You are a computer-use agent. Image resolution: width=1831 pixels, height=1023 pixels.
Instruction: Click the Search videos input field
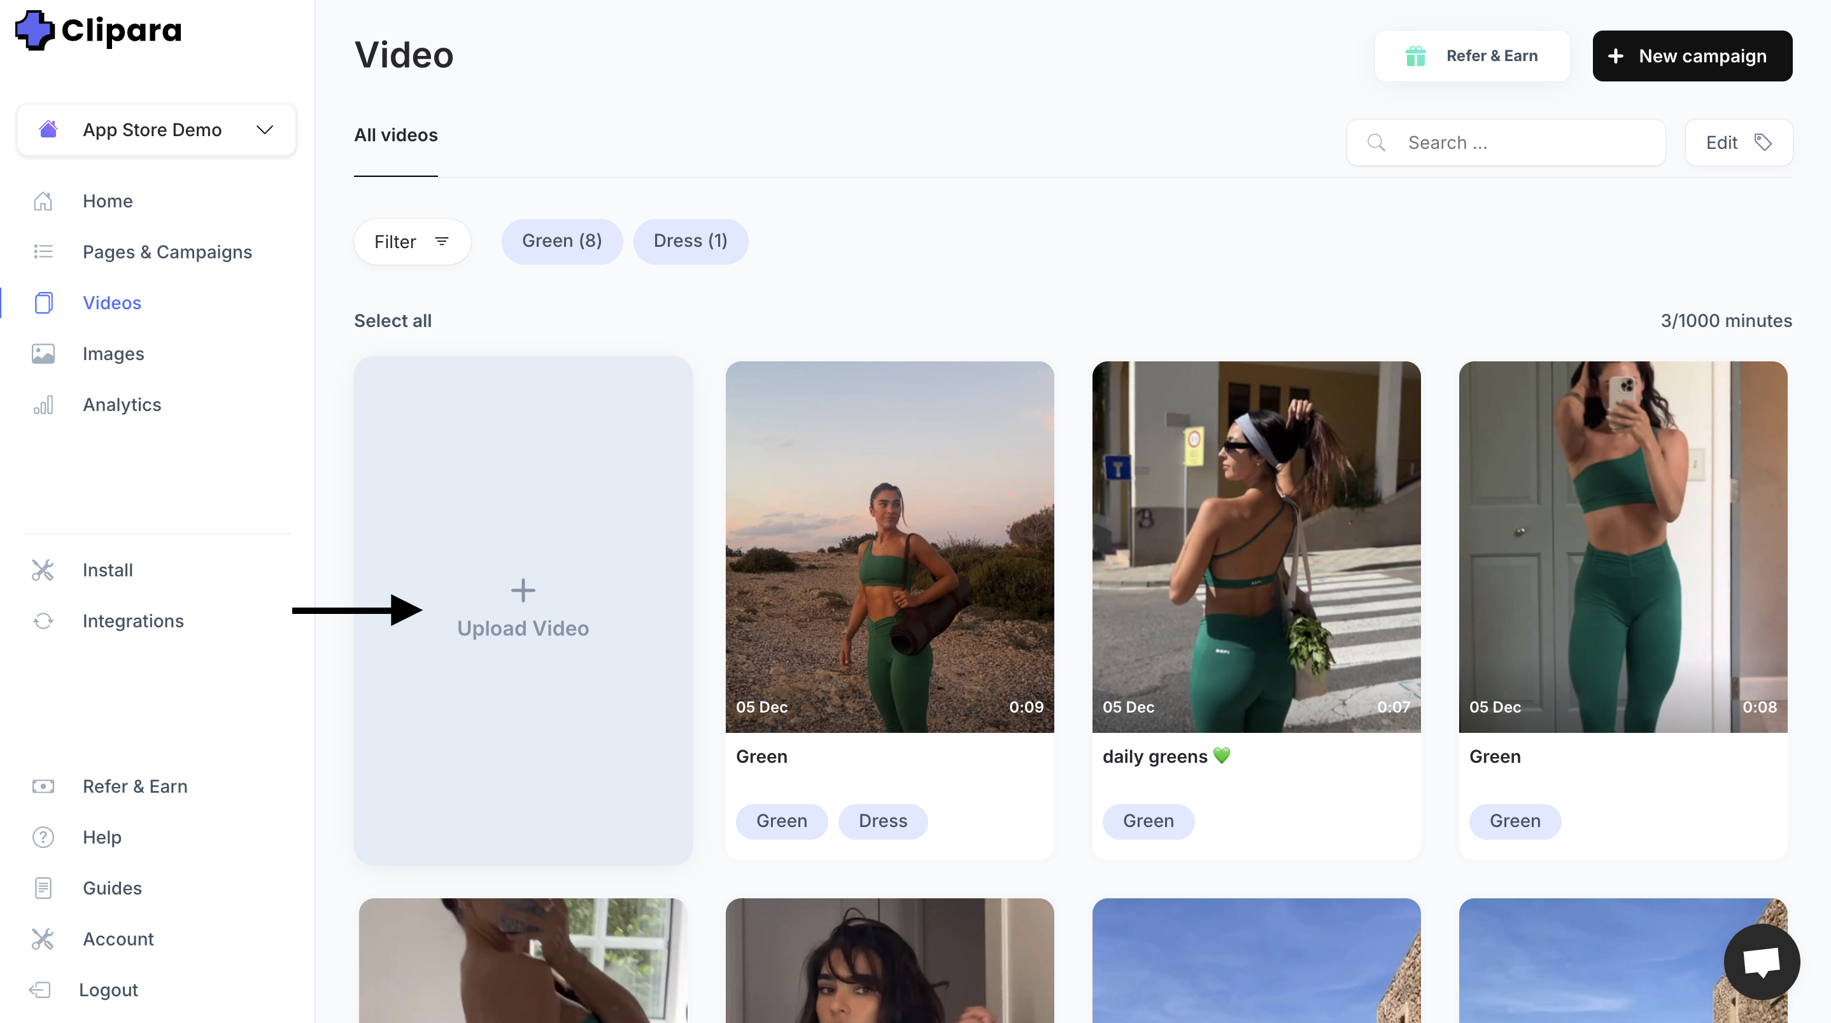coord(1506,143)
